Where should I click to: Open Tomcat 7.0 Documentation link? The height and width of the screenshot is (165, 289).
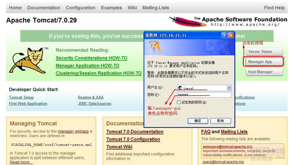(135, 132)
